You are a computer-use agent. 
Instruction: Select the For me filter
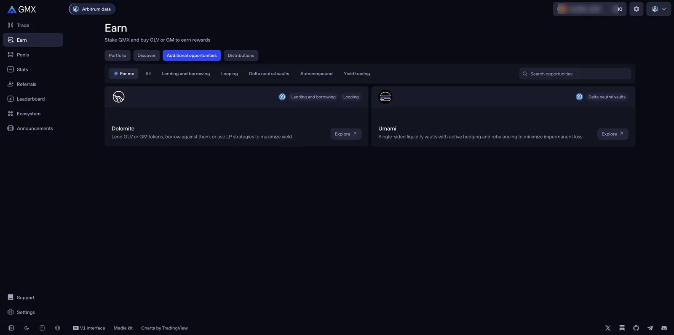pyautogui.click(x=123, y=74)
